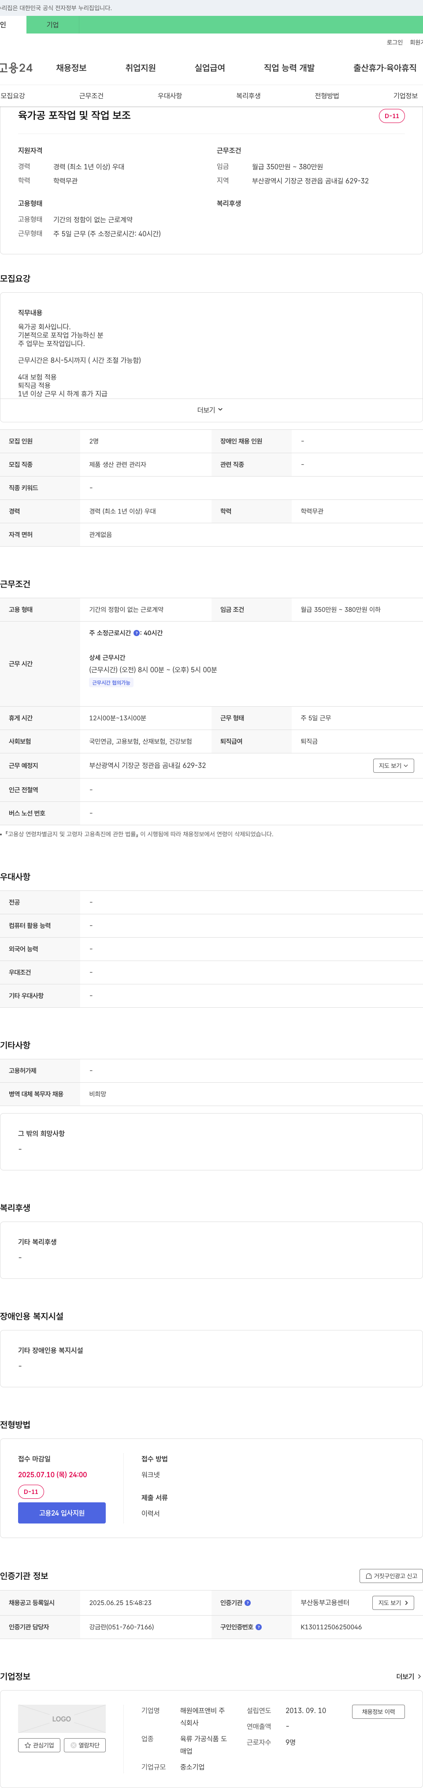423x1788 pixels.
Task: Report via 거짓구인광고 신고 button
Action: (x=391, y=1576)
